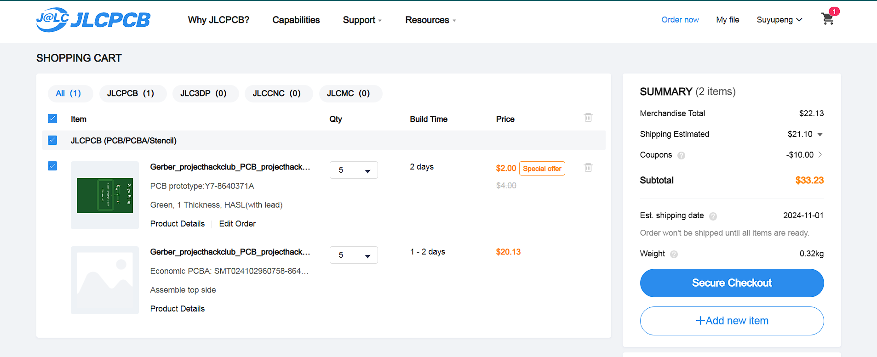Click Economic PCBA Gerber file name
Image resolution: width=877 pixels, height=357 pixels.
tap(230, 252)
